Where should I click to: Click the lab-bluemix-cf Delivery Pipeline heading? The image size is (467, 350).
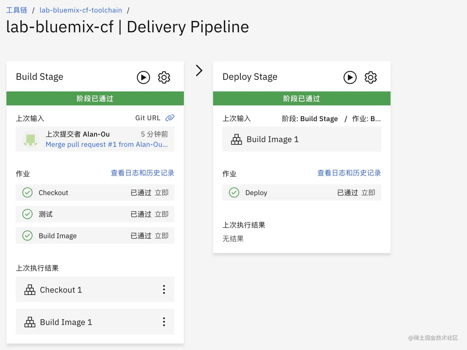pos(128,27)
